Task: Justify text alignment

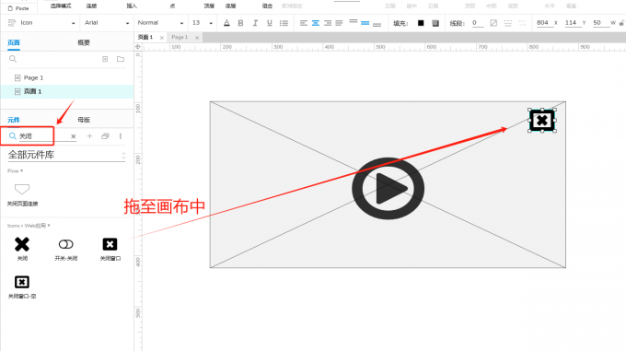Action: (339, 23)
